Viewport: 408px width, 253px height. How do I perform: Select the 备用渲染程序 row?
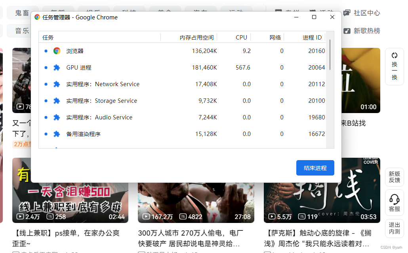tap(182, 134)
